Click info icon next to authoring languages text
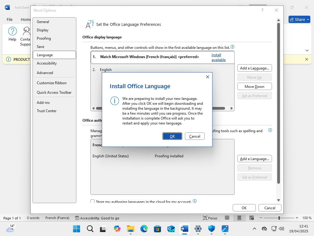The height and width of the screenshot is (236, 314). tap(270, 130)
